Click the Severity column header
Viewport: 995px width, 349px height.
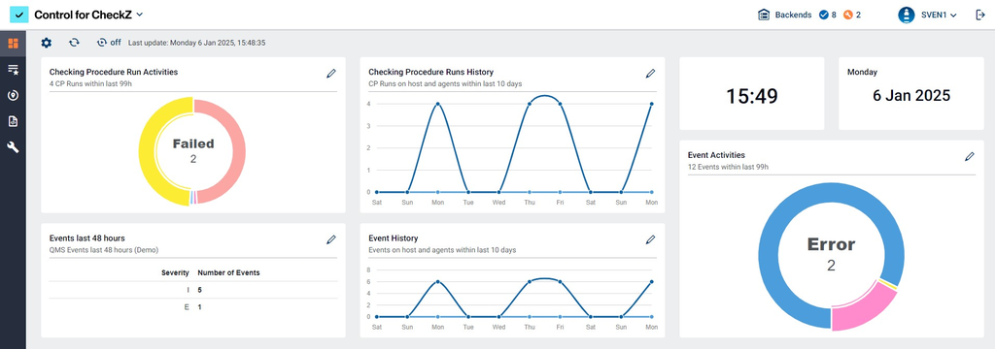point(175,273)
